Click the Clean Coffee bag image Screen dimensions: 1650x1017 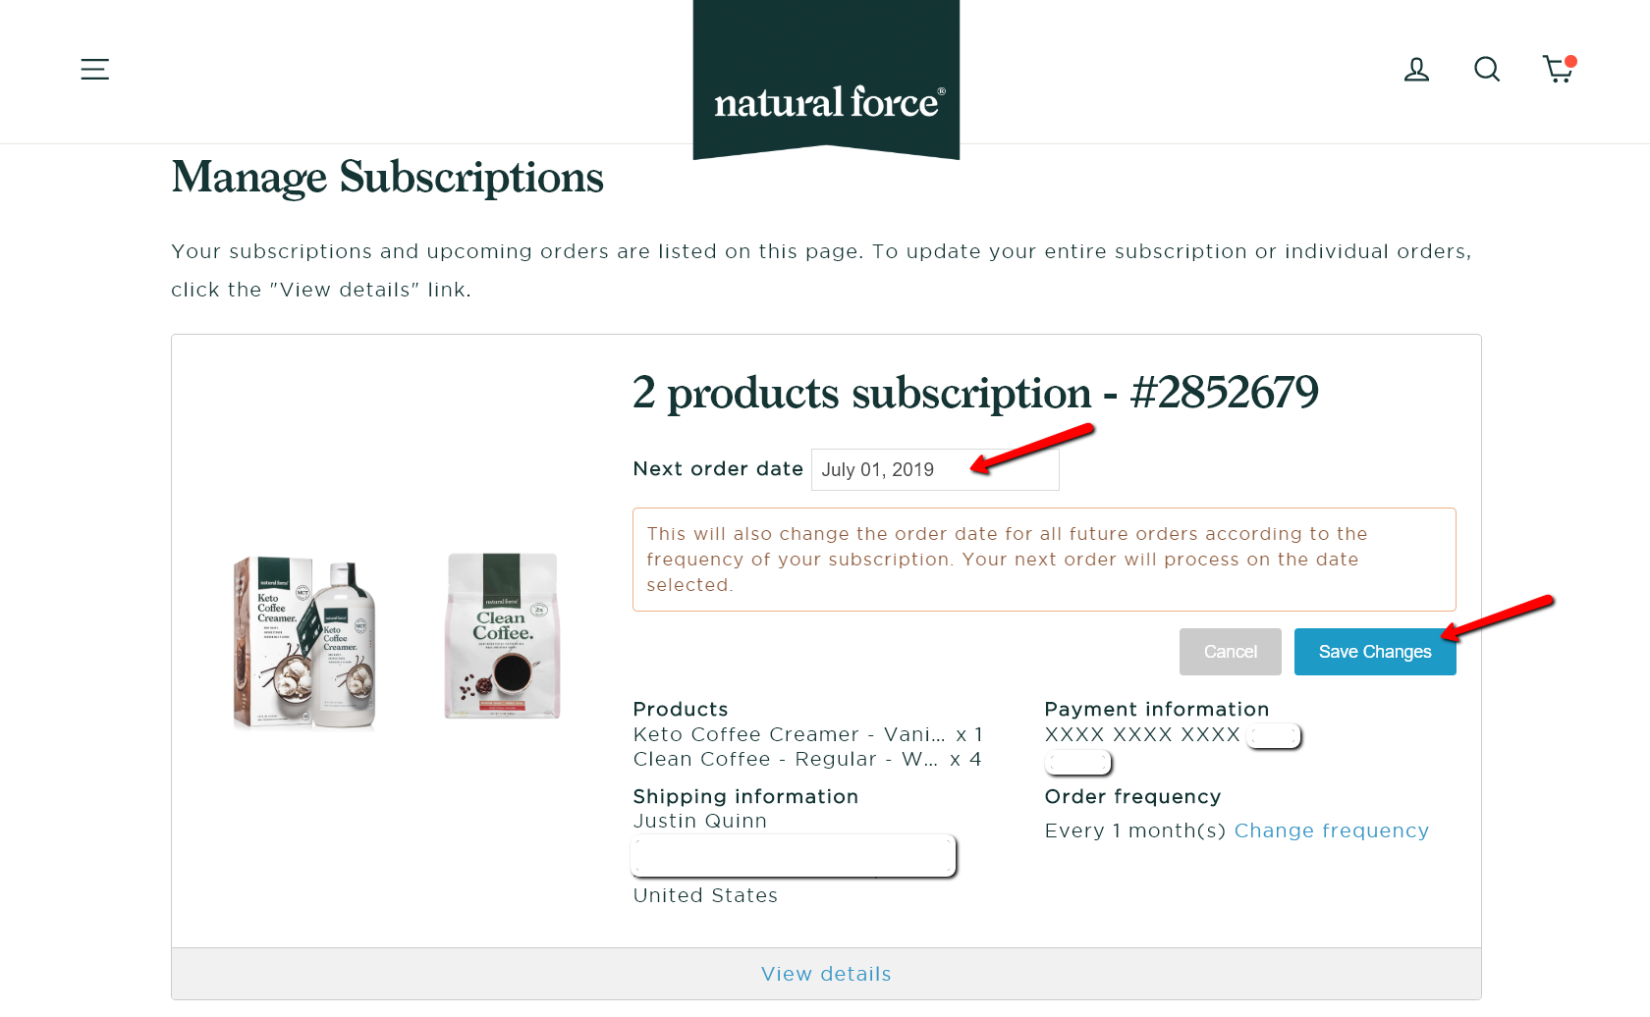[502, 635]
